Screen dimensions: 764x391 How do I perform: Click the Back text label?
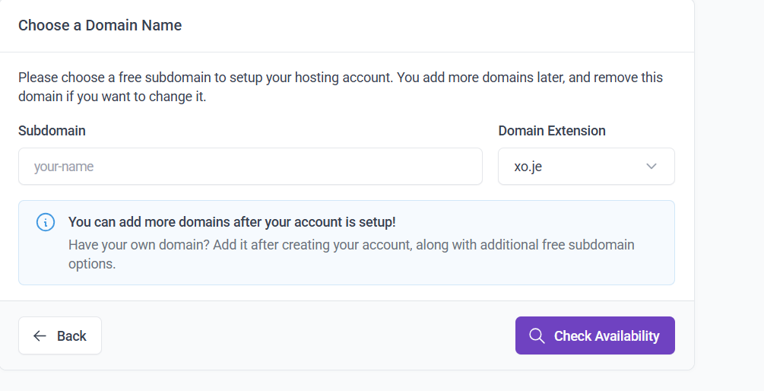(x=71, y=336)
